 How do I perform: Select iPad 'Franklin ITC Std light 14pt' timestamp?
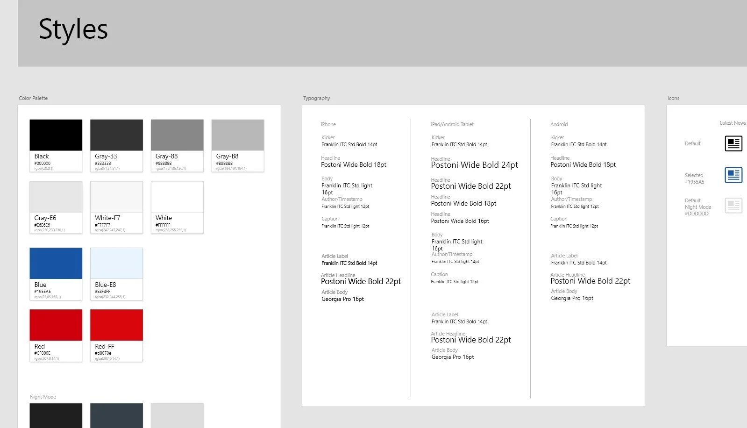click(x=455, y=262)
